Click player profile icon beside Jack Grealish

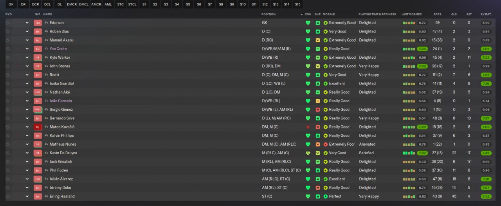46,162
